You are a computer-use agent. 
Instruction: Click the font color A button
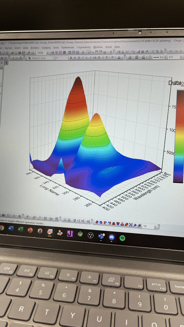click(x=119, y=57)
